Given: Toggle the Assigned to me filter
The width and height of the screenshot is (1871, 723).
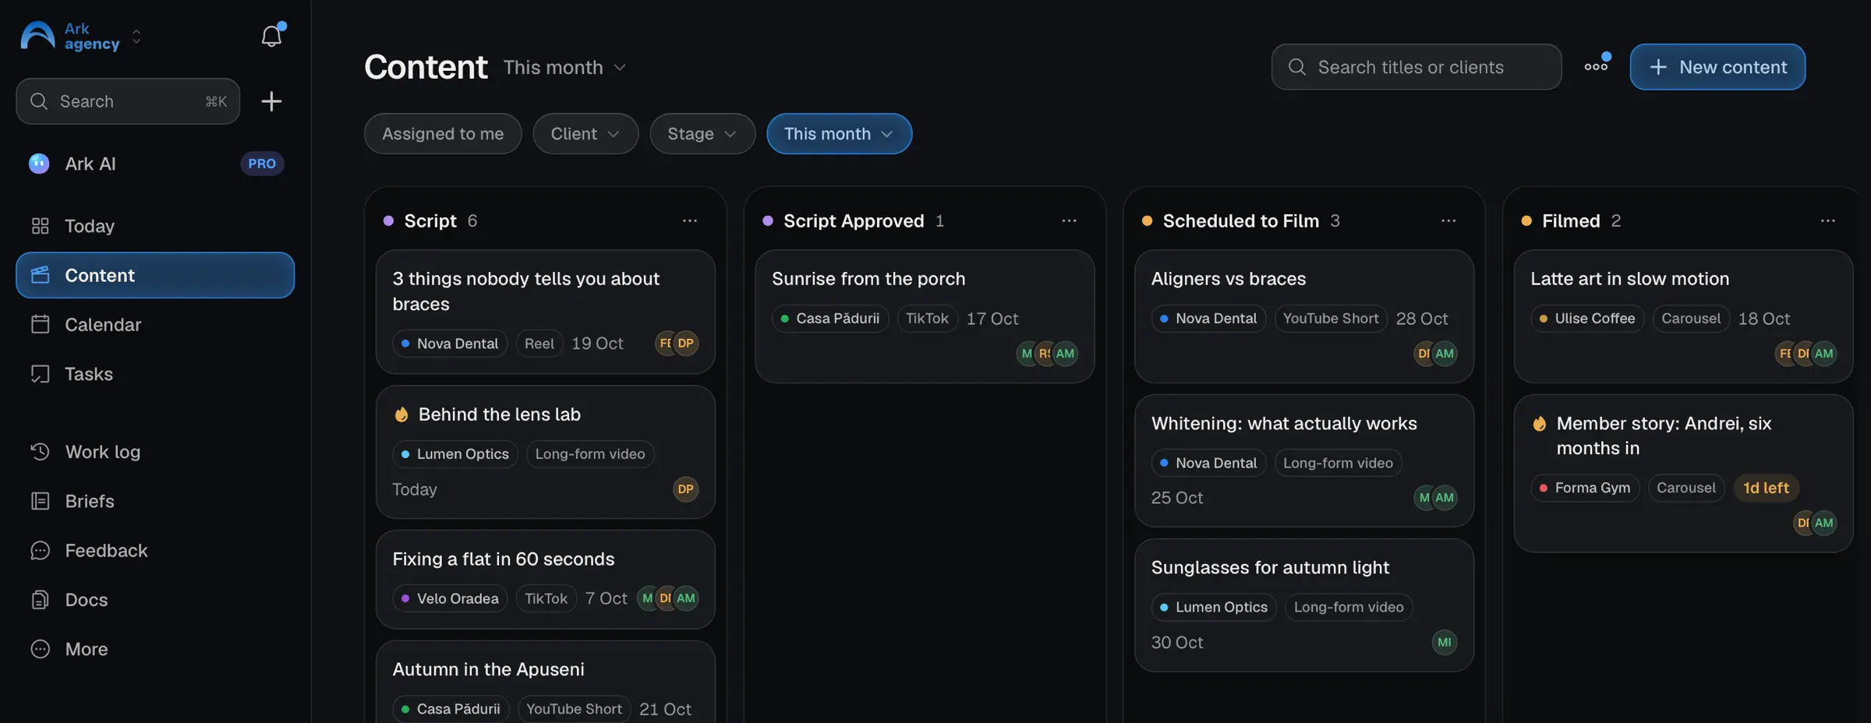Looking at the screenshot, I should [443, 134].
